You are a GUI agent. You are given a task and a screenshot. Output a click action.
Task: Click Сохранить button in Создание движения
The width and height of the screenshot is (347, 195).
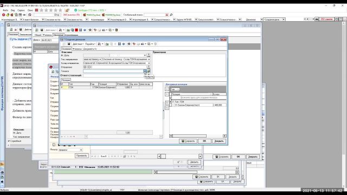tap(188, 141)
